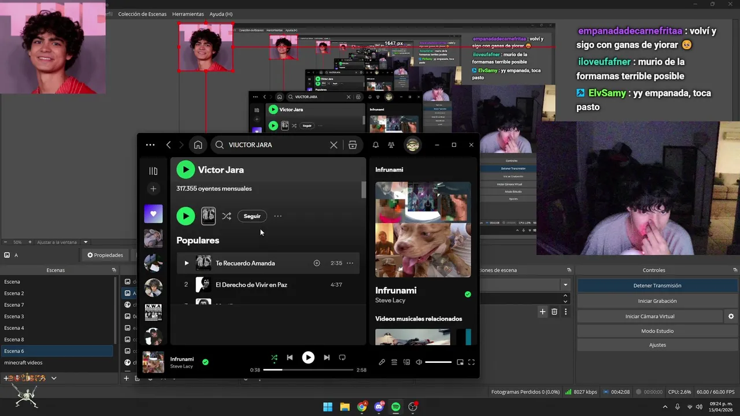Open Spotify notifications bell
The width and height of the screenshot is (740, 416).
(x=376, y=145)
